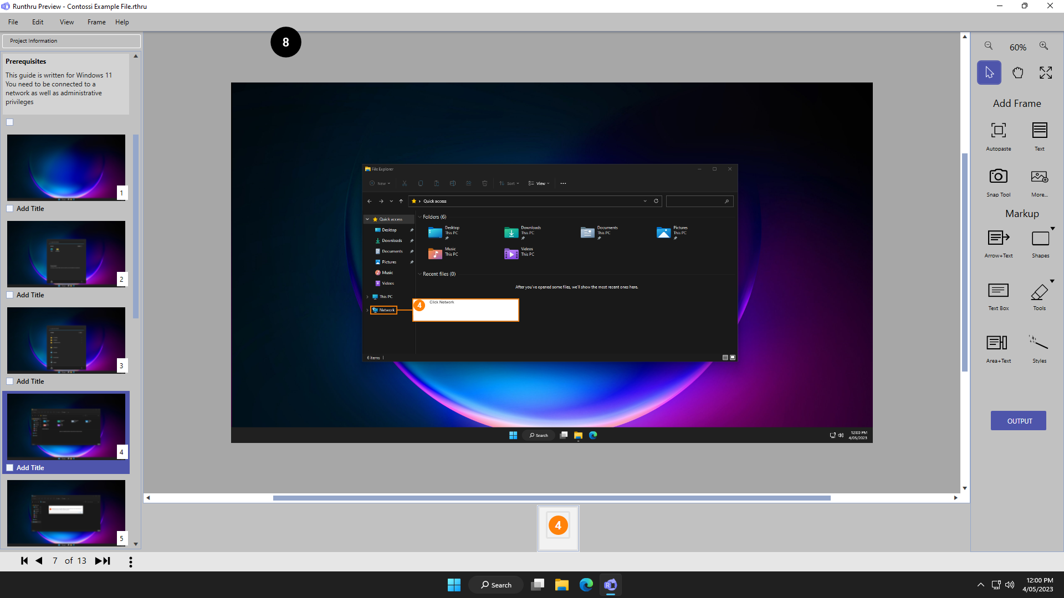1064x598 pixels.
Task: Open the vertical dots navigation menu
Action: 131,561
